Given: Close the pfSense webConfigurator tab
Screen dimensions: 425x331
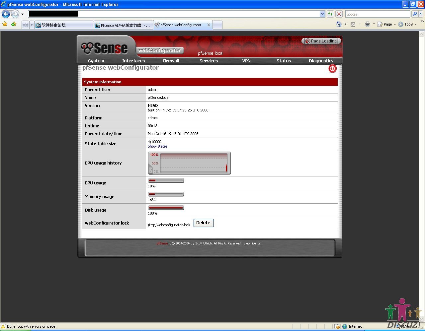Looking at the screenshot, I should click(x=209, y=25).
